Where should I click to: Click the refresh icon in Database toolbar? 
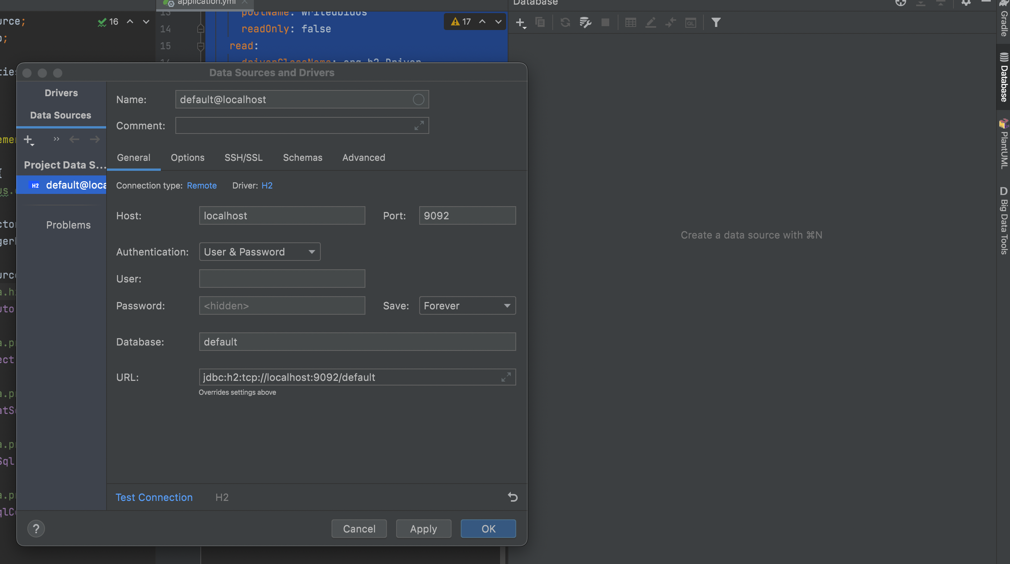click(565, 23)
